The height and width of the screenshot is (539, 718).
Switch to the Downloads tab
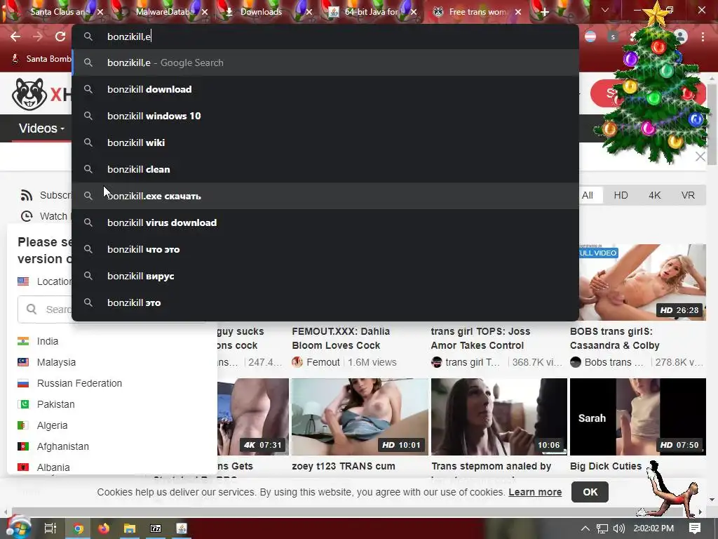[x=261, y=13]
